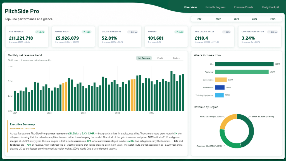
Task: Click the Kits revenue bar
Action: (x=244, y=64)
